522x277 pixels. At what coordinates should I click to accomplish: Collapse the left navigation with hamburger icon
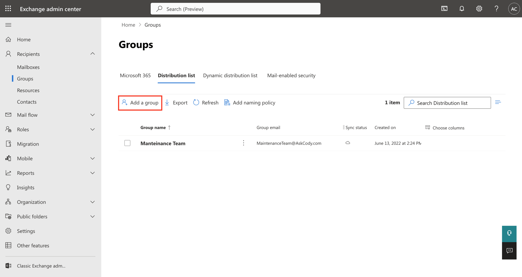(x=8, y=25)
